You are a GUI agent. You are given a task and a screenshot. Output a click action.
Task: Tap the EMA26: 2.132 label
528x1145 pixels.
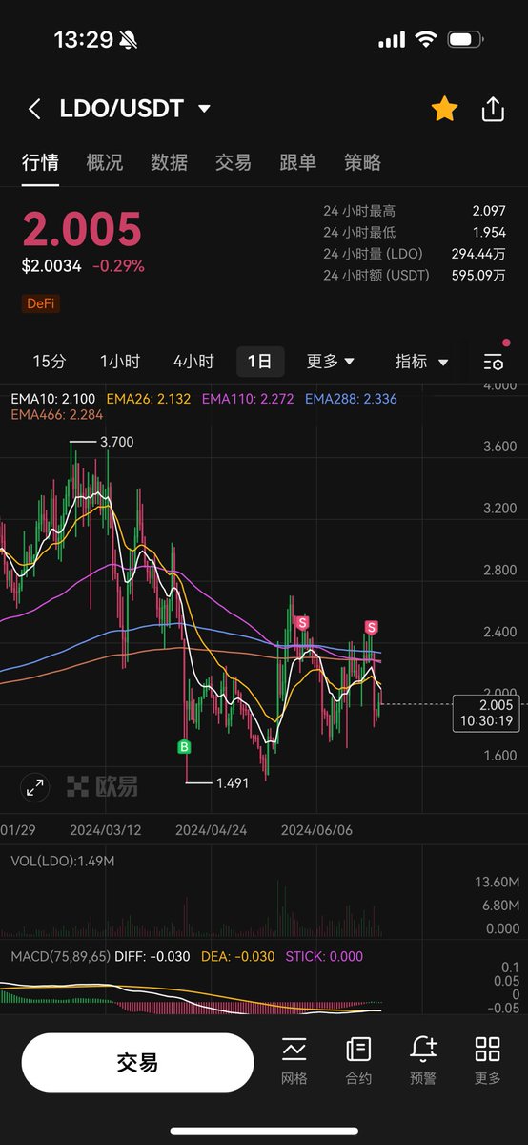click(x=149, y=399)
